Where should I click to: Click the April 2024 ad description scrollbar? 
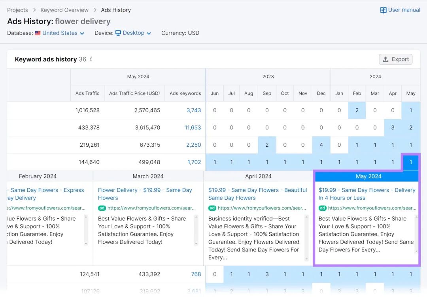tap(307, 238)
